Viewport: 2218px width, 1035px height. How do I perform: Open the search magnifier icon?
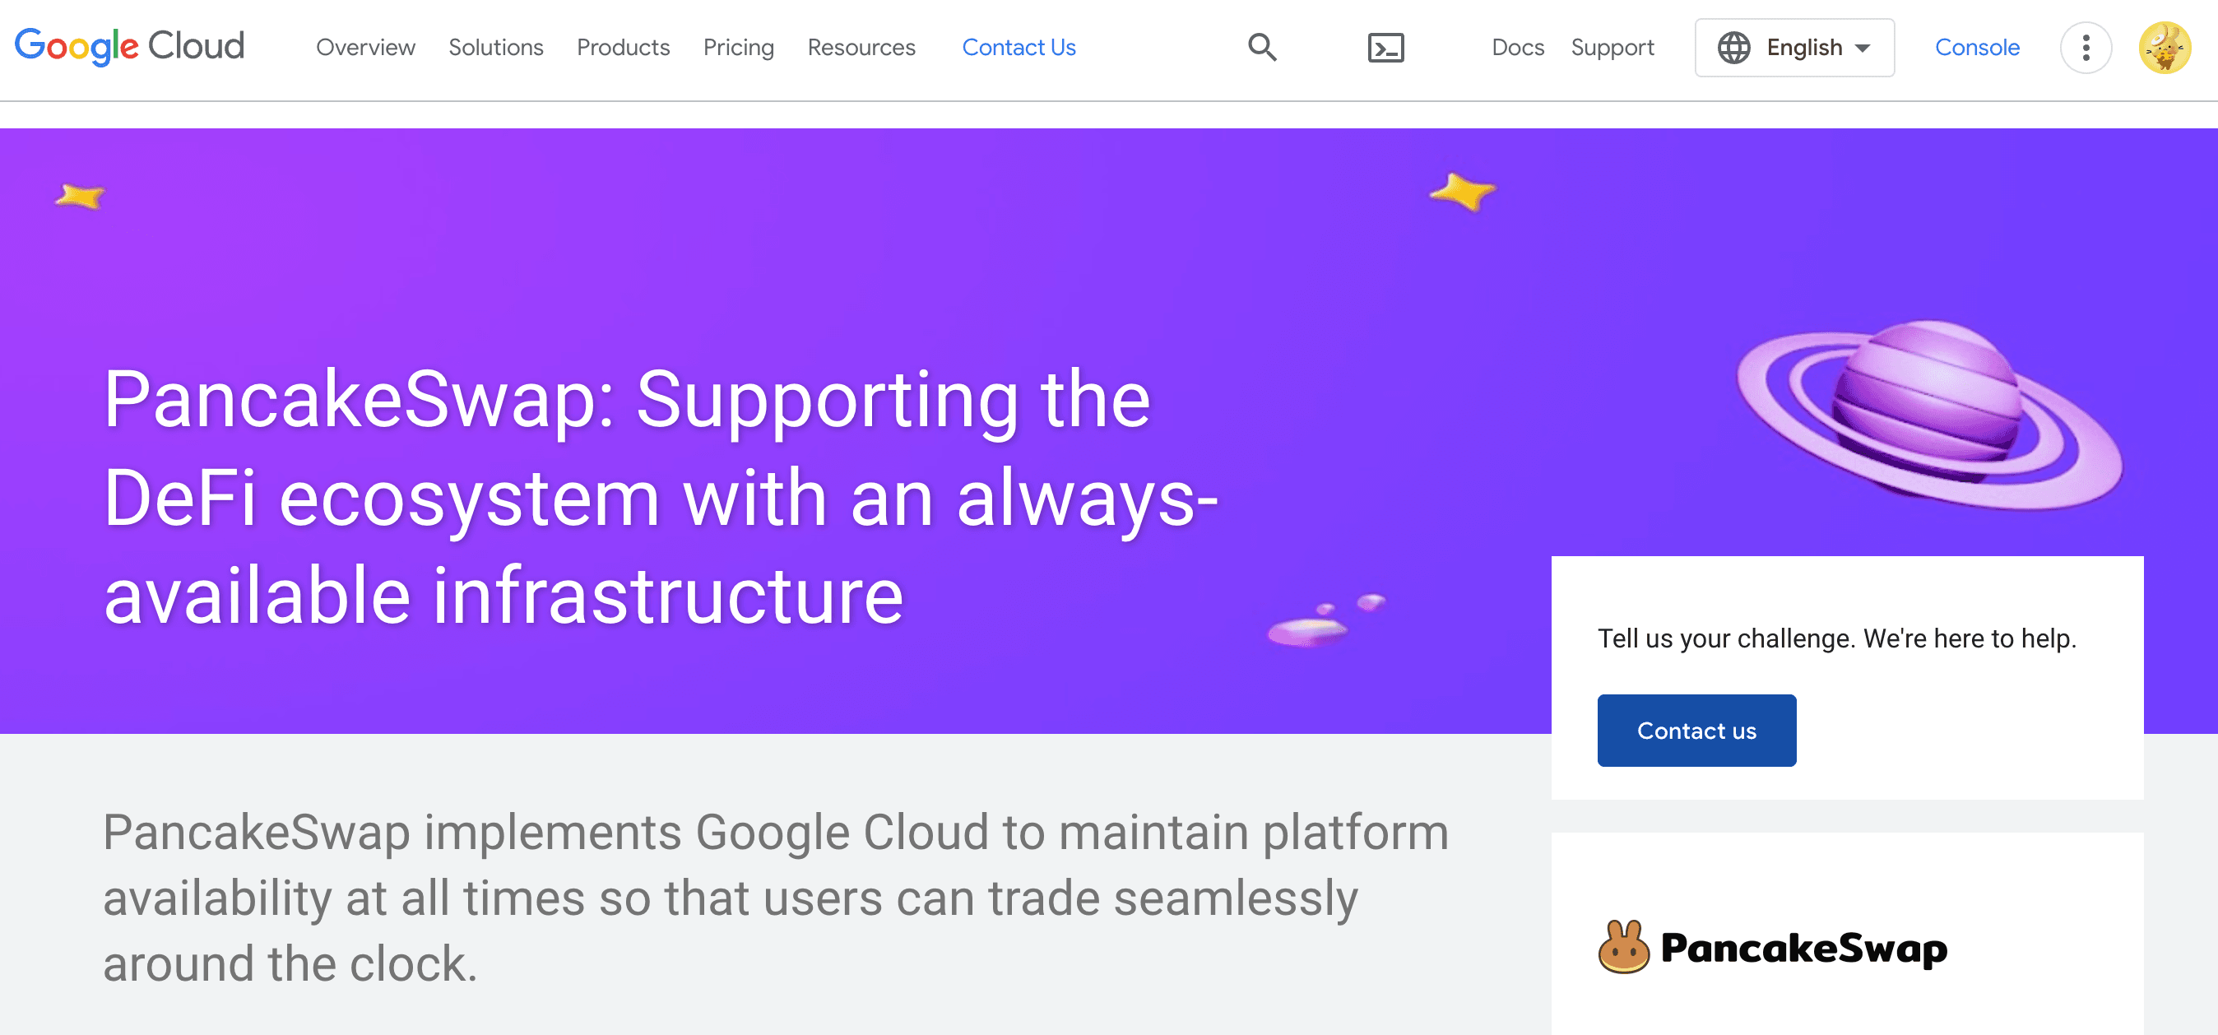pyautogui.click(x=1261, y=48)
